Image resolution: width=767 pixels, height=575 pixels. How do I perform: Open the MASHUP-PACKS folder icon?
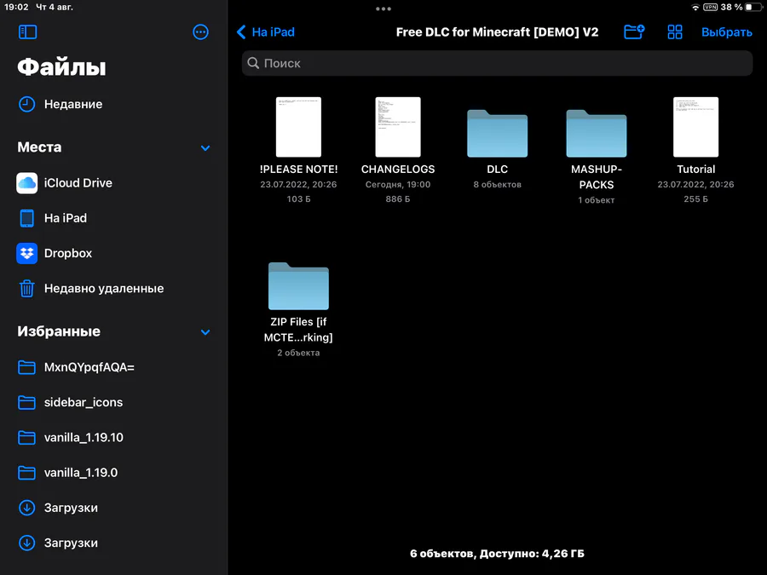click(x=597, y=134)
